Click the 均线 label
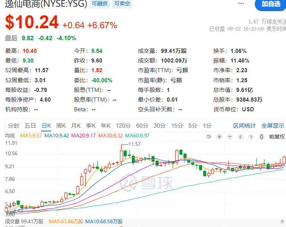This screenshot has height=227, width=286. (10, 135)
